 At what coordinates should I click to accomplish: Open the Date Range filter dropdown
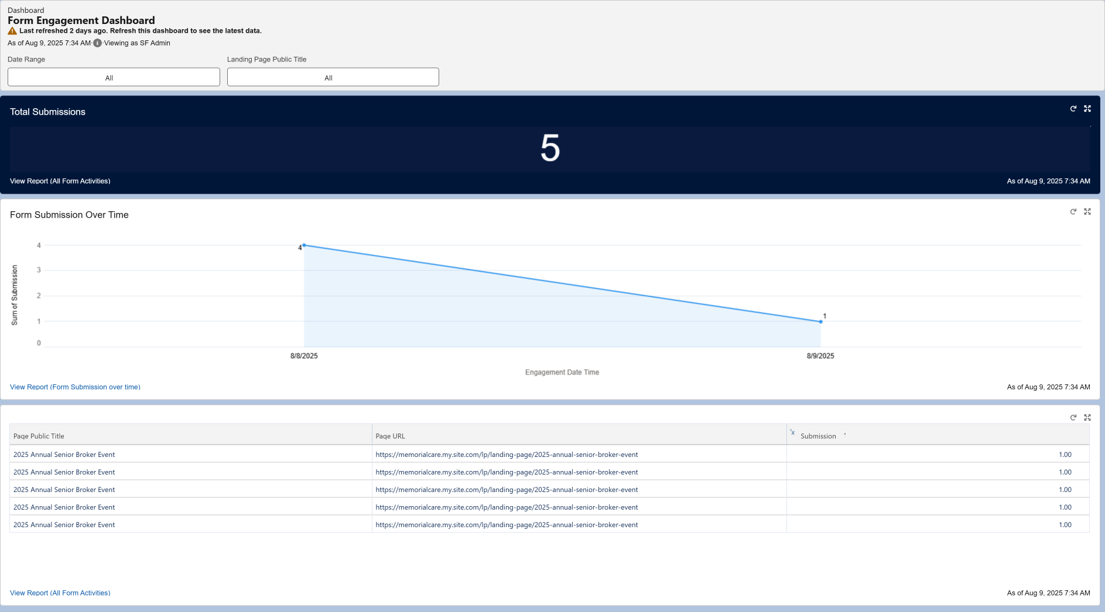(x=114, y=77)
